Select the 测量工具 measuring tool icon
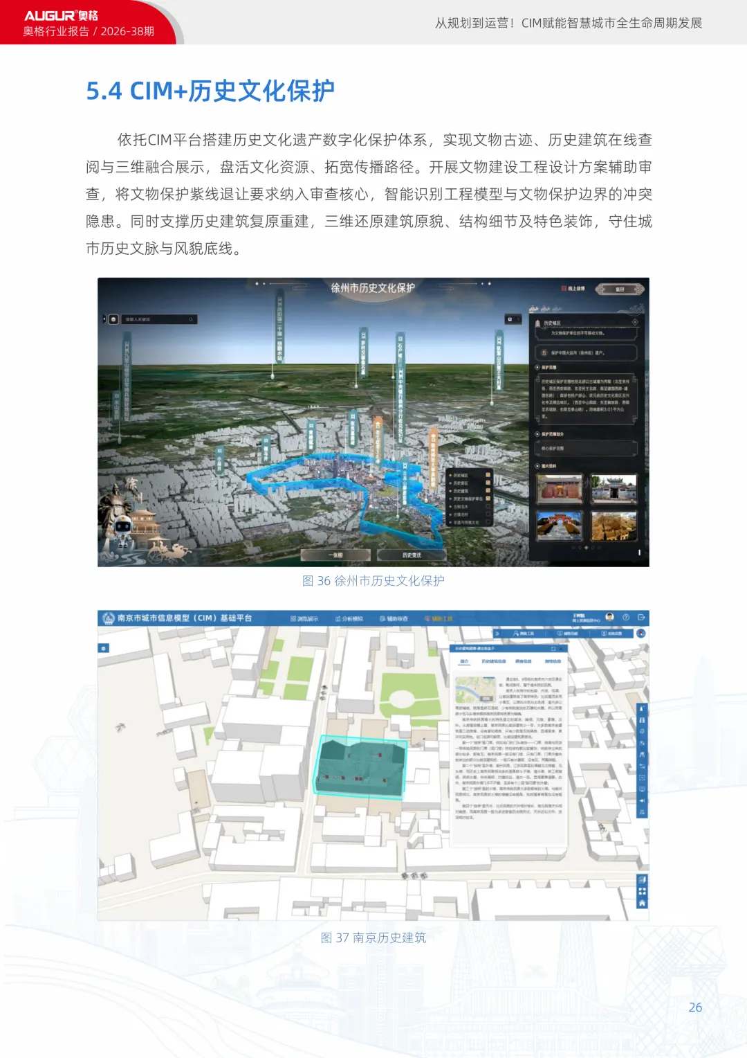747x1058 pixels. (x=525, y=634)
